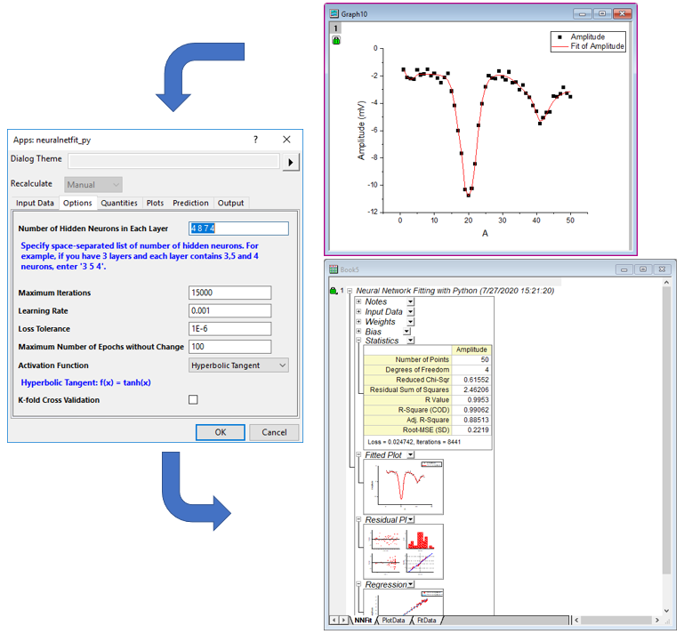Select layer 1 icon in Graph10
The image size is (684, 634).
point(336,28)
